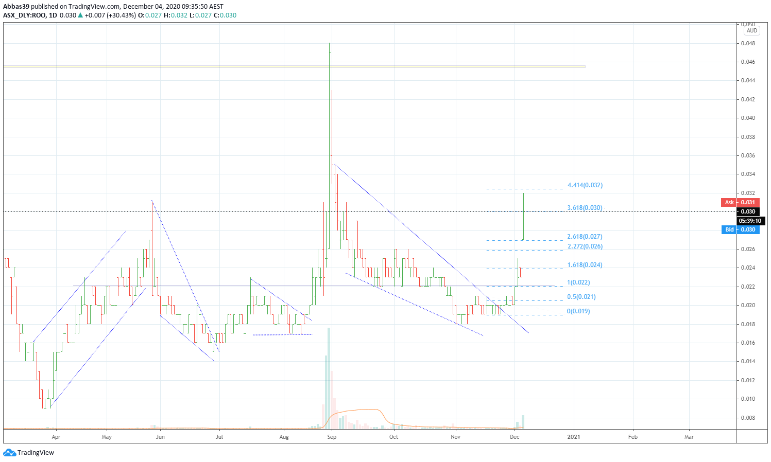Click the 0.036 price scale value
The image size is (771, 462).
pos(748,155)
